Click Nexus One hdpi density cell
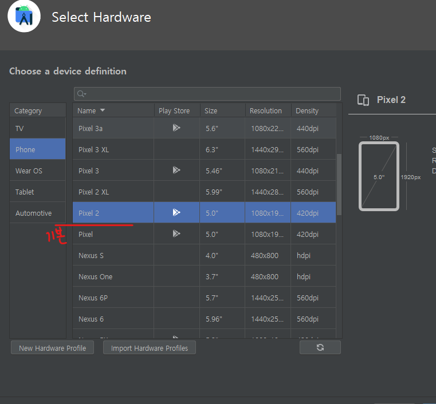Image resolution: width=436 pixels, height=404 pixels. (x=313, y=276)
